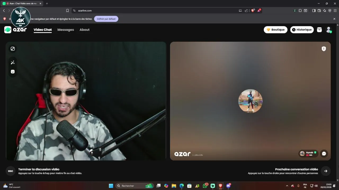Viewport: 339px width, 190px height.
Task: Open Microsoft Edge from the taskbar
Action: (x=181, y=186)
